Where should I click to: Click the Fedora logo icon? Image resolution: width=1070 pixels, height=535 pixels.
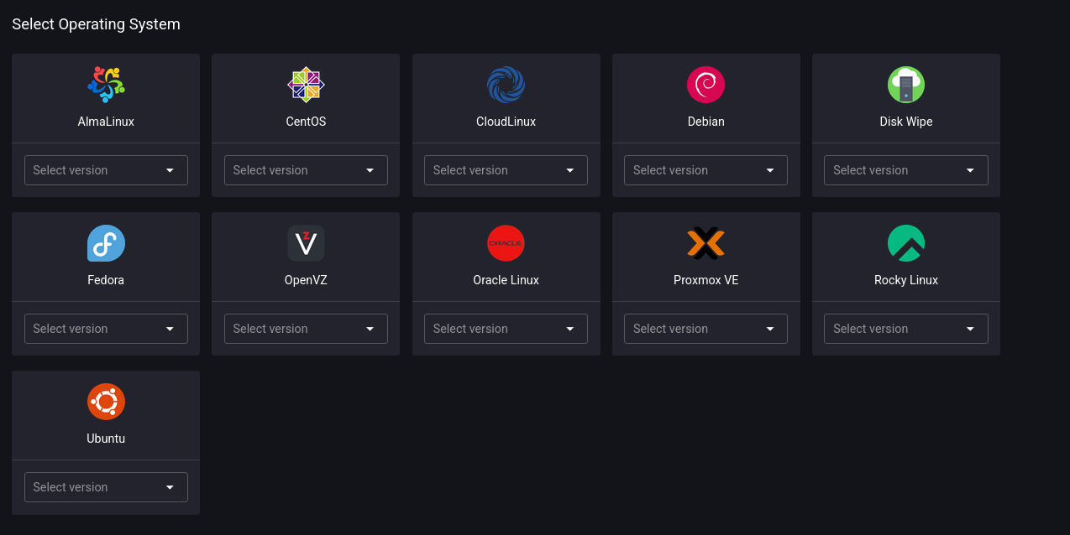106,242
